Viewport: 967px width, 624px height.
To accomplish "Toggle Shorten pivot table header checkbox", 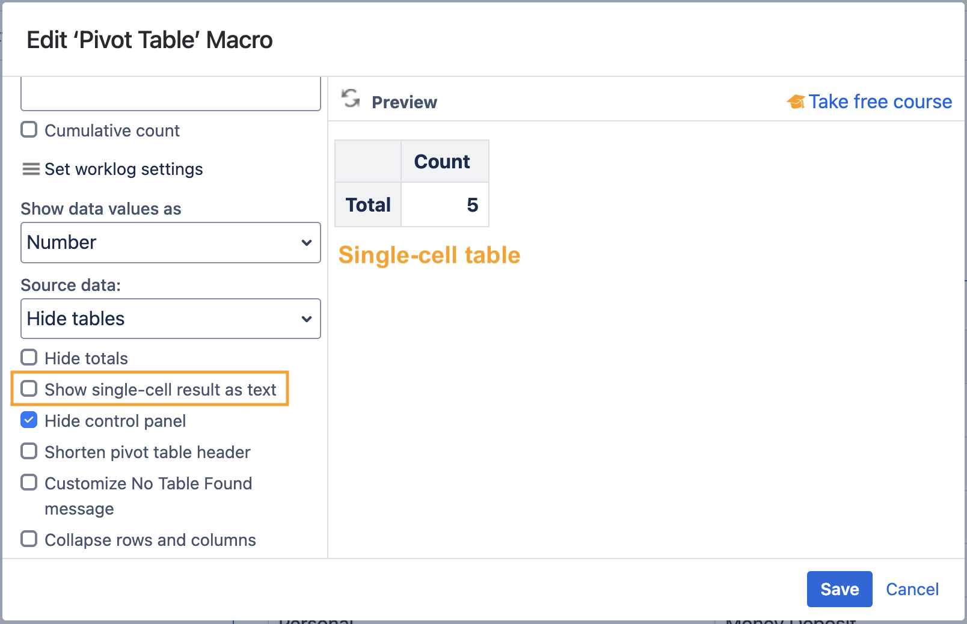I will 29,451.
